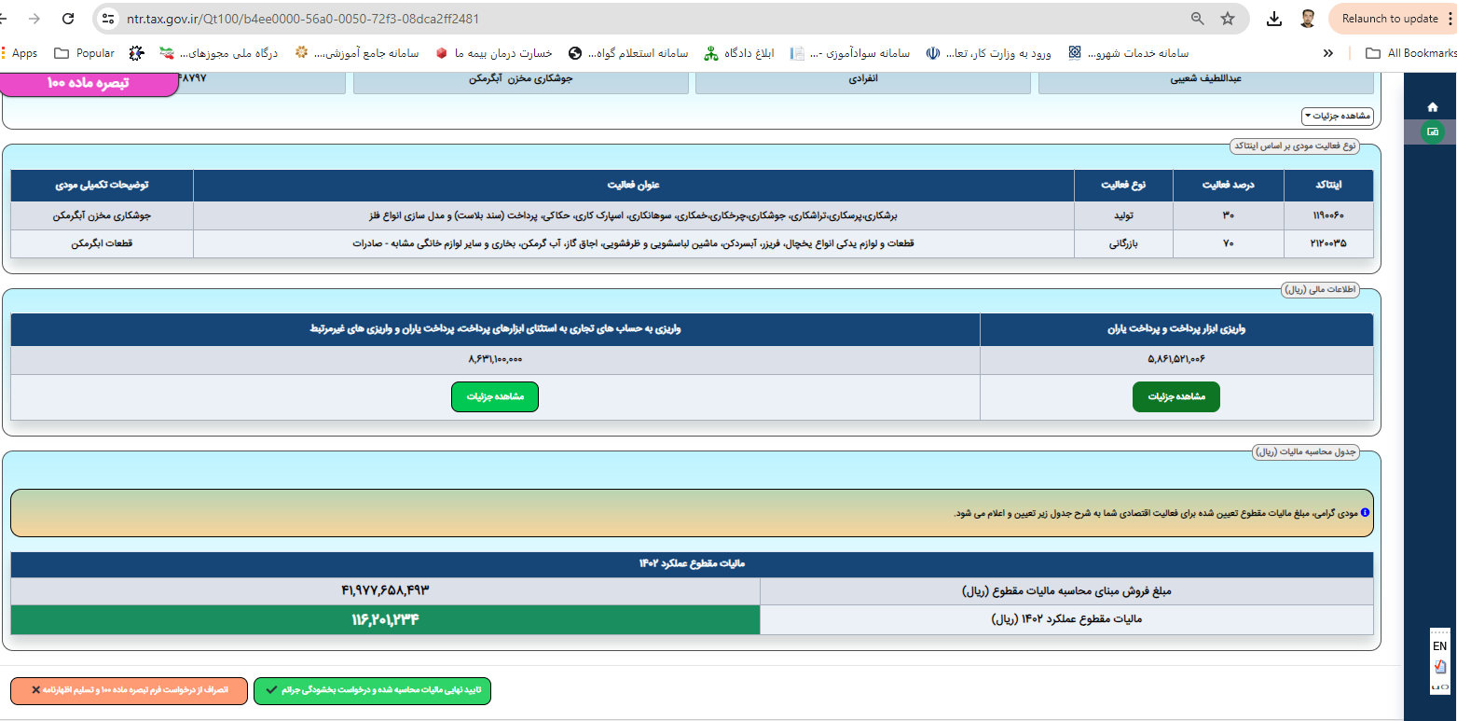Click the green dashboard icon in sidebar
The image size is (1457, 721).
click(1433, 132)
